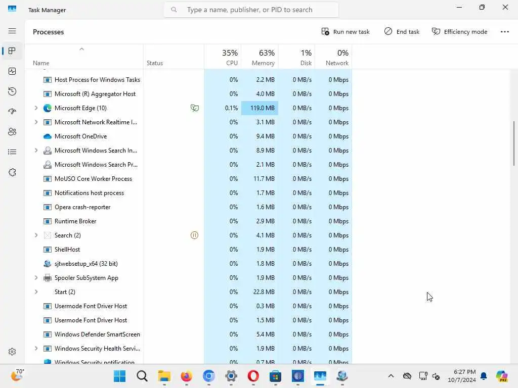This screenshot has height=388, width=518.
Task: Select the Processes sidebar icon
Action: click(12, 51)
